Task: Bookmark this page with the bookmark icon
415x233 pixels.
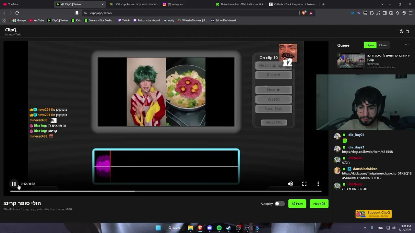Action: point(77,13)
